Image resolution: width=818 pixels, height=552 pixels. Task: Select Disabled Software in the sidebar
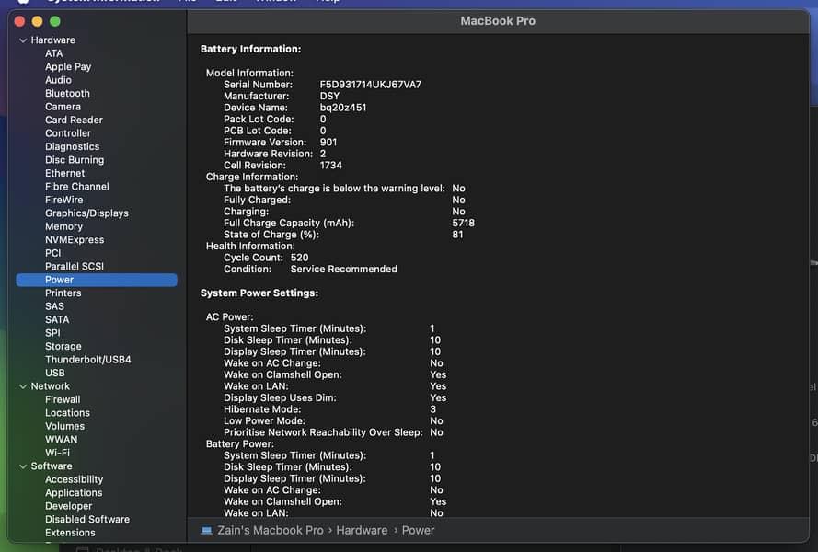[87, 520]
